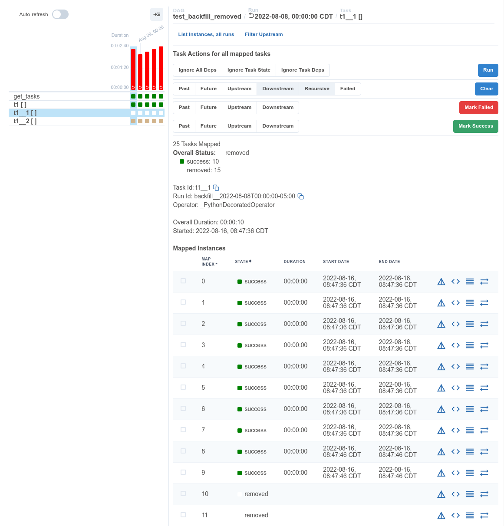
Task: Open List Instances, all runs
Action: [x=206, y=34]
